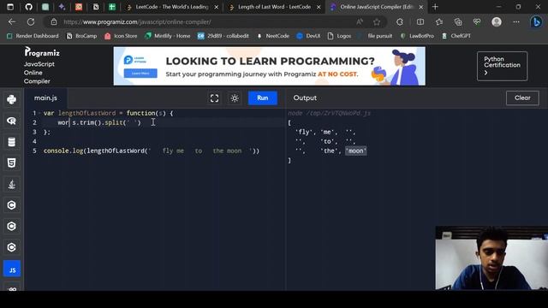The width and height of the screenshot is (548, 308).
Task: Close the LeetCode World's Leading tab
Action: pos(217,7)
